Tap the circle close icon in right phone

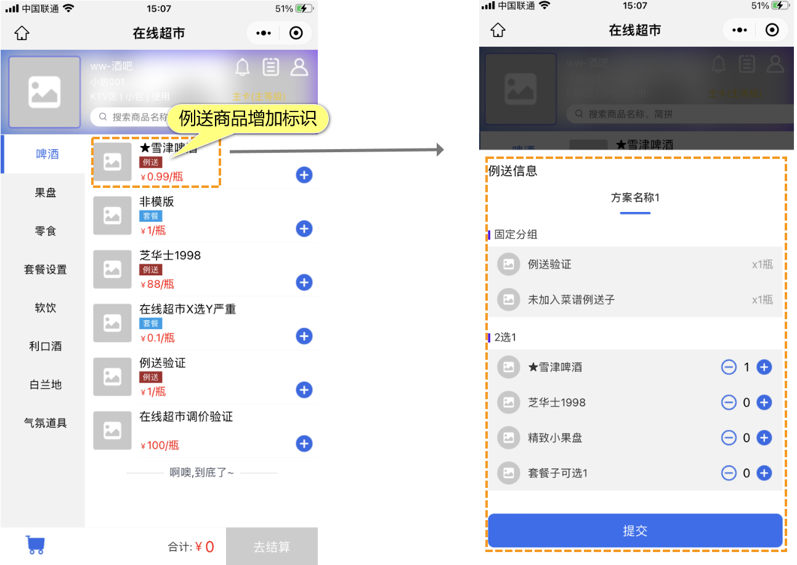(772, 30)
